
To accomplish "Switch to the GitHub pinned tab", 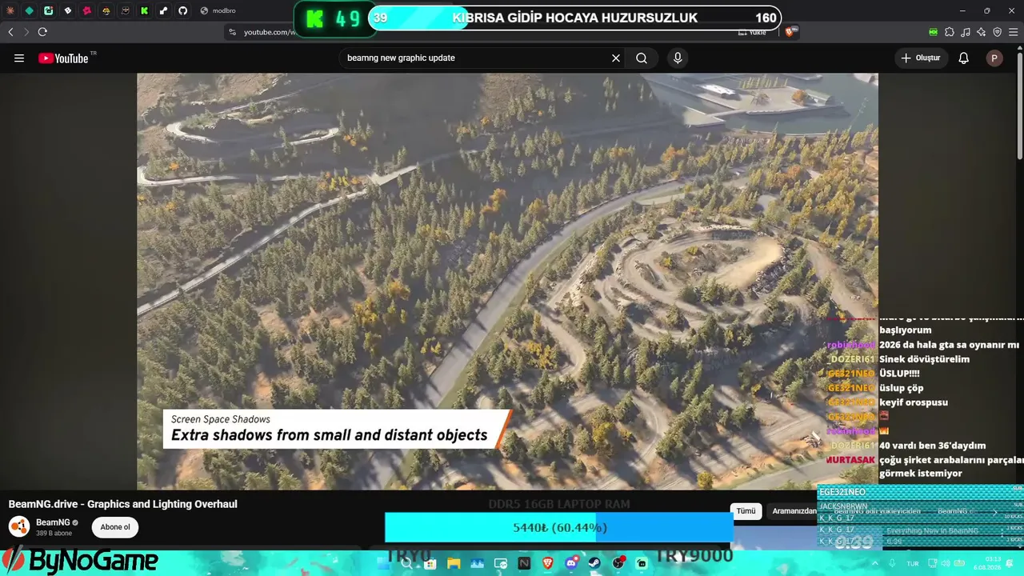I will click(x=182, y=10).
